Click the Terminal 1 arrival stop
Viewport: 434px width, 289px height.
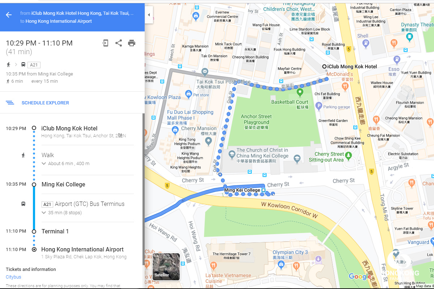click(55, 232)
